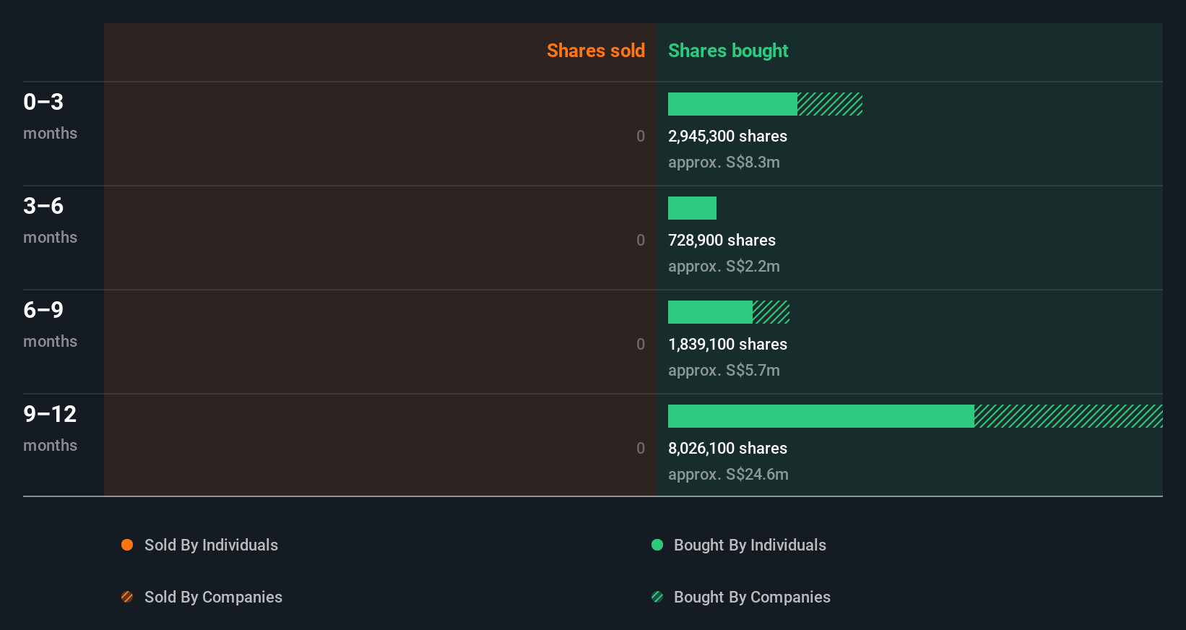
Task: Select the Shares bought column header
Action: 728,51
